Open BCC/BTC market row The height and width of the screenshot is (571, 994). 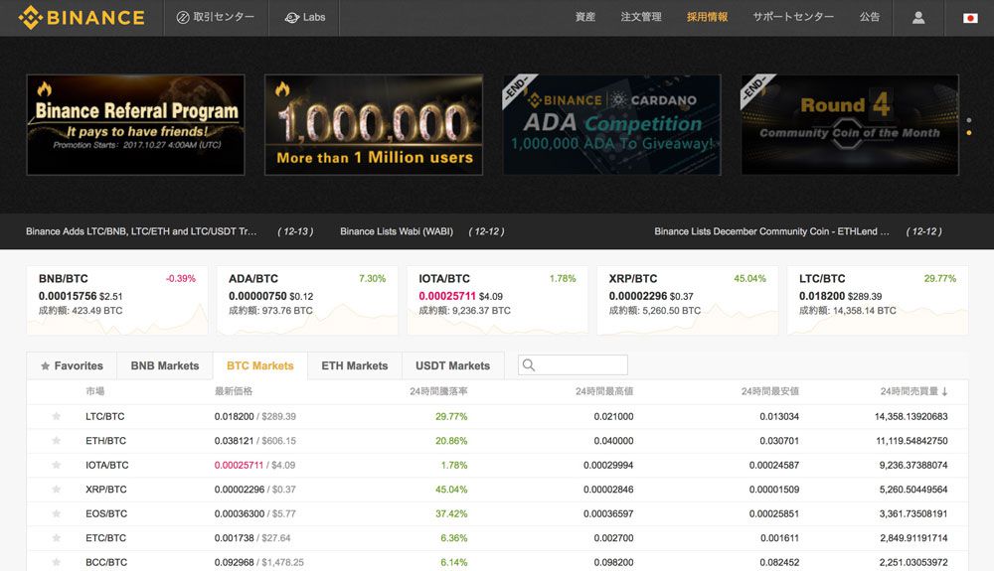tap(498, 561)
